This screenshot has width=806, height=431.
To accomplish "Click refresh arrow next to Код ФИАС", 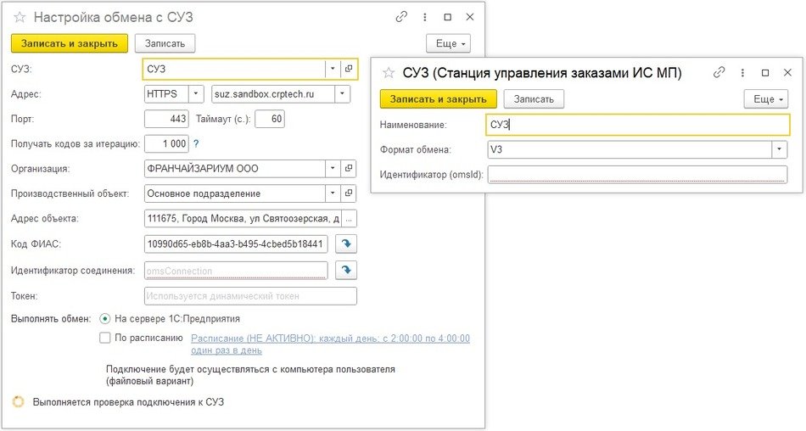I will (346, 244).
